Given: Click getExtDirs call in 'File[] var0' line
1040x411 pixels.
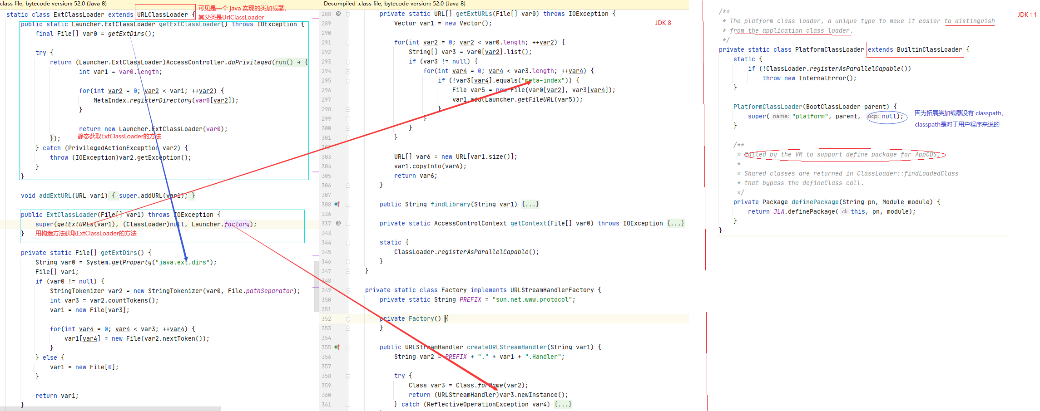Looking at the screenshot, I should pos(126,34).
